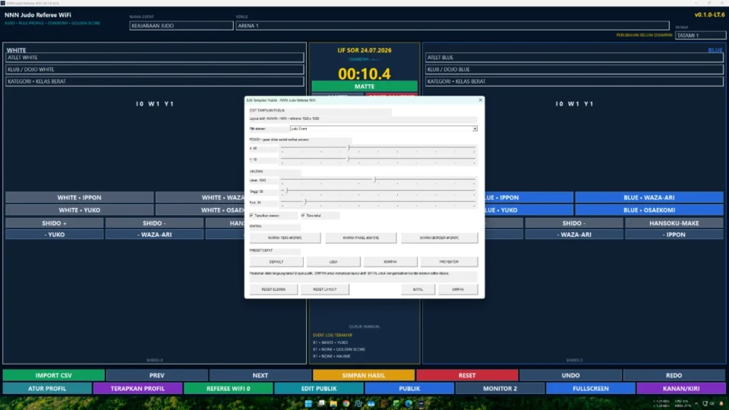Click the Windows Start icon in taskbar
This screenshot has height=410, width=729.
[x=308, y=403]
